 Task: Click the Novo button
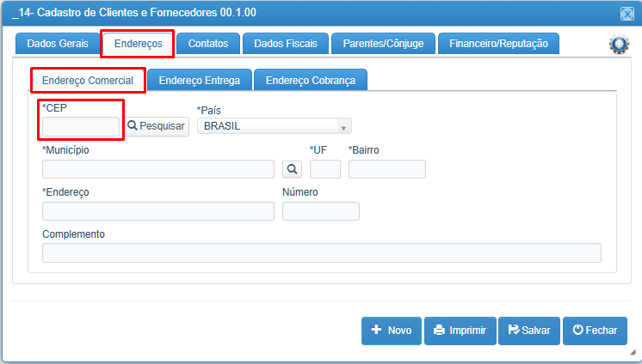click(392, 331)
